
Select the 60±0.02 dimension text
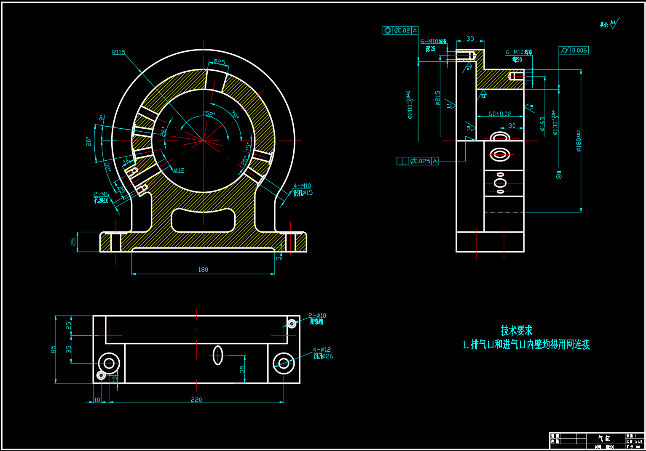[x=500, y=114]
